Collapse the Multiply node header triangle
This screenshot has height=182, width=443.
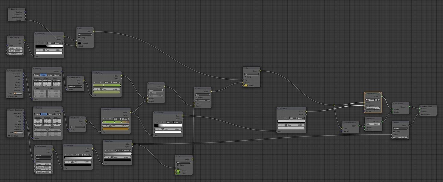(x=393, y=122)
